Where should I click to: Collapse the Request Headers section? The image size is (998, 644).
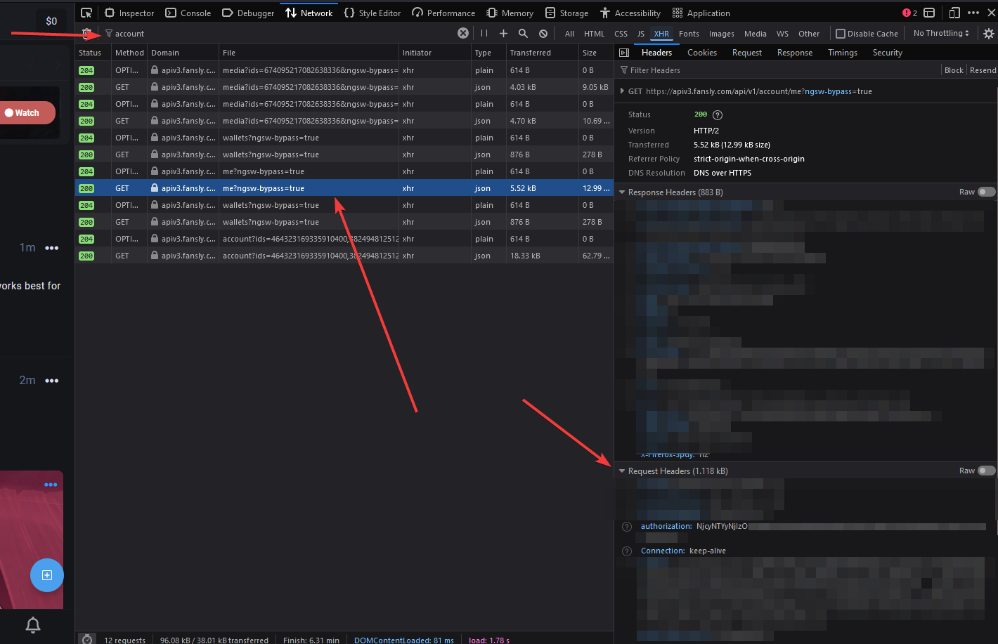[622, 471]
